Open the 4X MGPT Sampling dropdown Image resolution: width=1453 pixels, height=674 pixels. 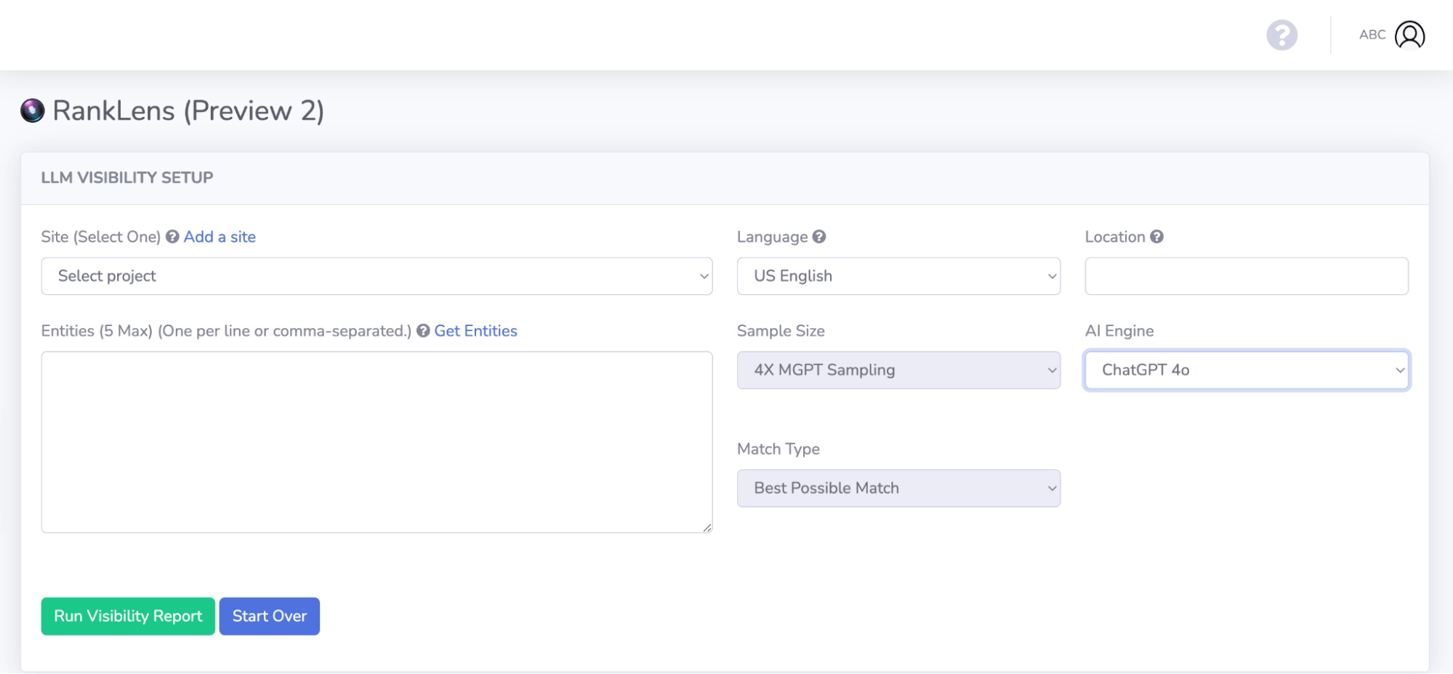click(x=898, y=370)
